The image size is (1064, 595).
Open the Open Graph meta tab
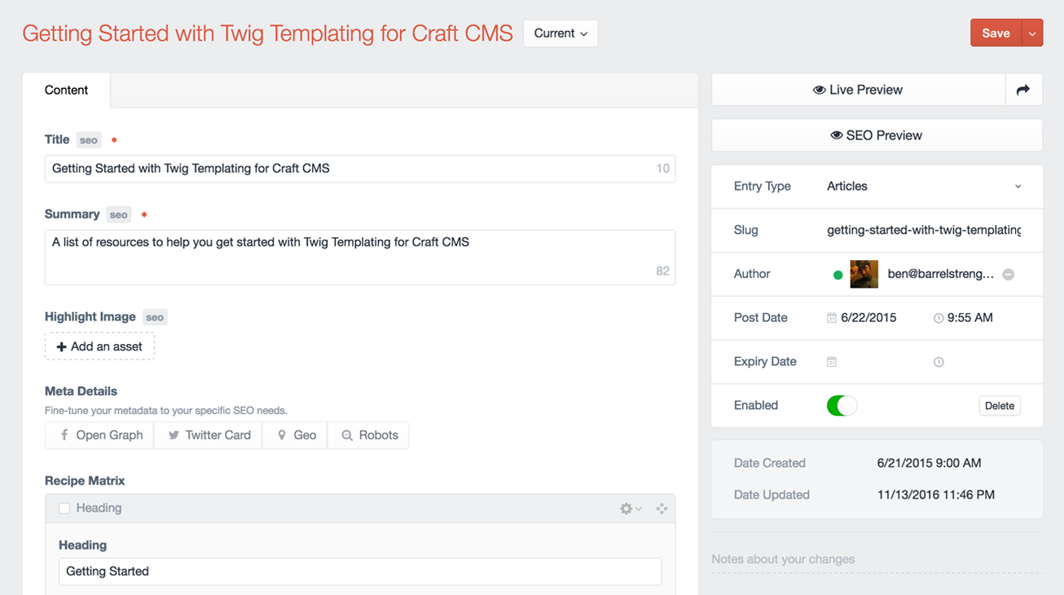100,435
